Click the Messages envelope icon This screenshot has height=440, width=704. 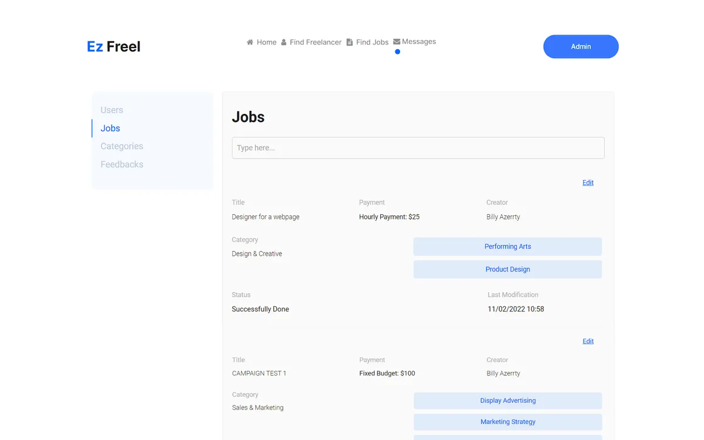pyautogui.click(x=397, y=42)
